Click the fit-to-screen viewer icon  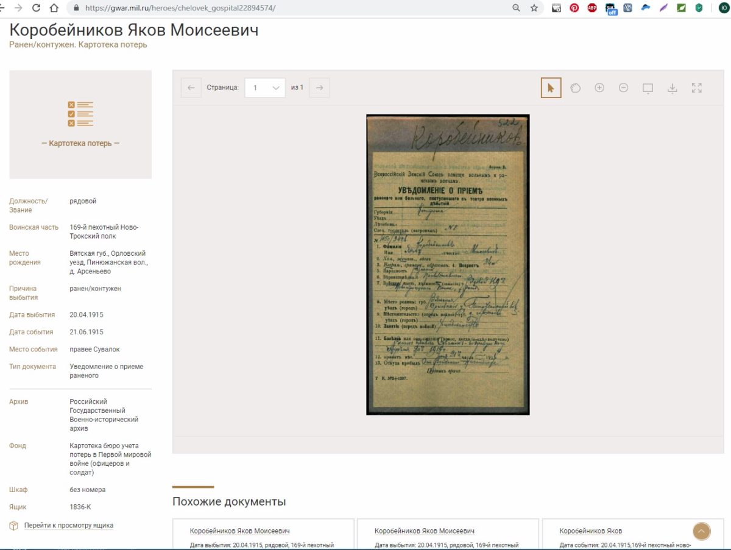pyautogui.click(x=648, y=88)
